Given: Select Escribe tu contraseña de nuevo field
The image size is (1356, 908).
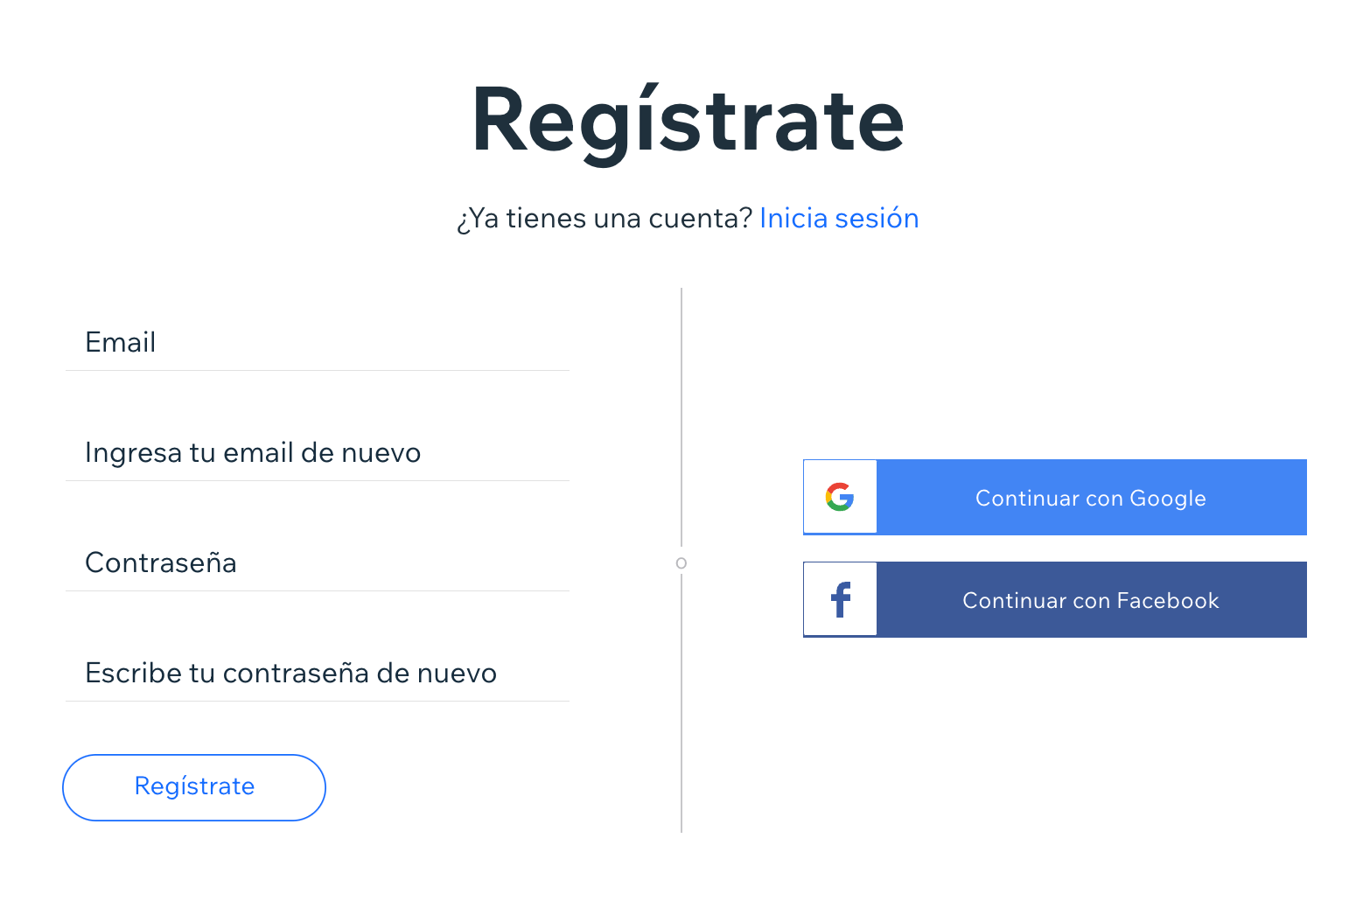Looking at the screenshot, I should (318, 673).
